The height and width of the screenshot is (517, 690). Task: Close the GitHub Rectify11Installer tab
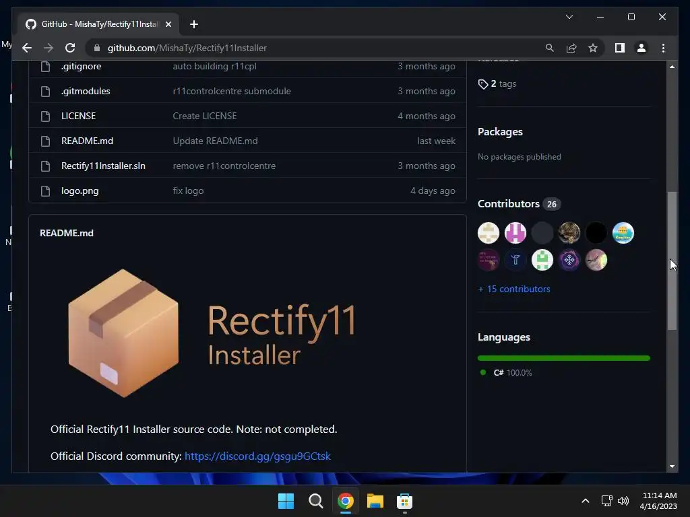point(168,24)
